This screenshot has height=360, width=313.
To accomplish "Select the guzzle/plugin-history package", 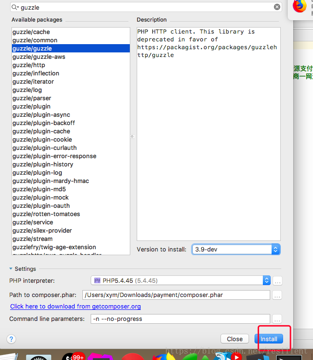I will (x=71, y=164).
